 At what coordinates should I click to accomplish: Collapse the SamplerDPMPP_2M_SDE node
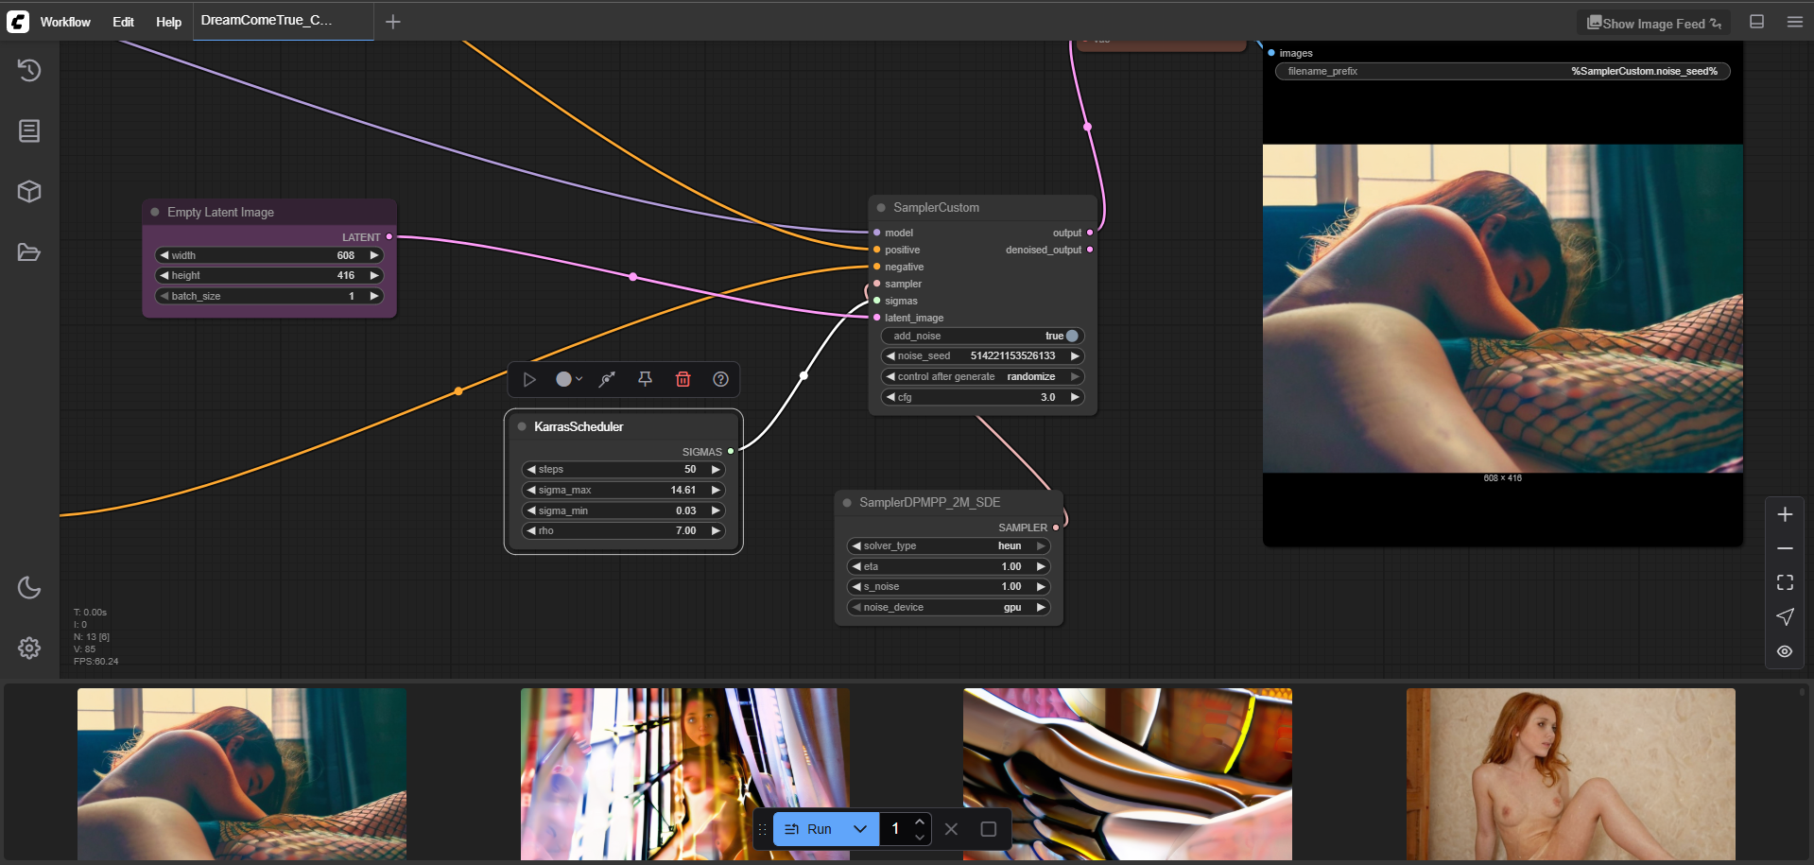point(847,502)
